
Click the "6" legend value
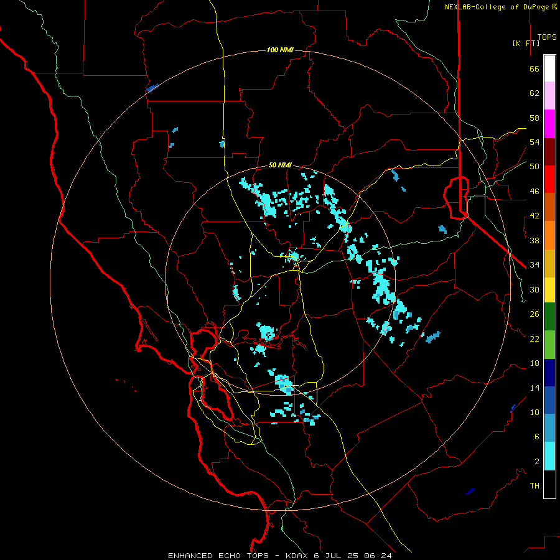pos(537,437)
